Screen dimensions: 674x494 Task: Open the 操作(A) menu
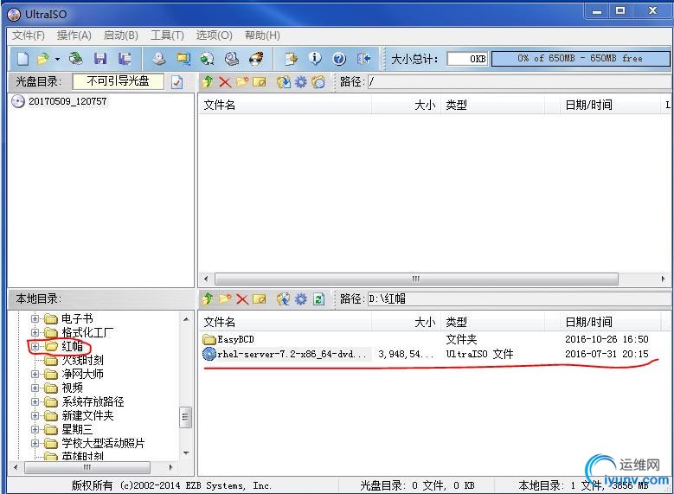click(x=74, y=35)
